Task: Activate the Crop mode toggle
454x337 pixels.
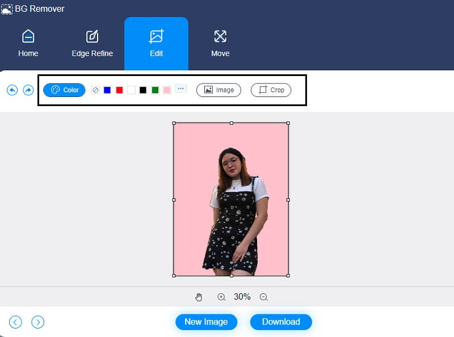Action: click(271, 90)
